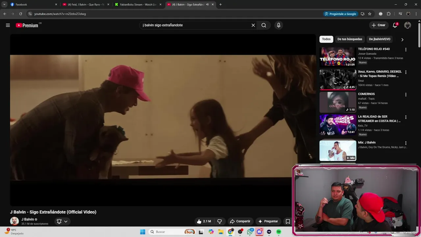
Task: Click the Compartir share button
Action: (x=240, y=222)
